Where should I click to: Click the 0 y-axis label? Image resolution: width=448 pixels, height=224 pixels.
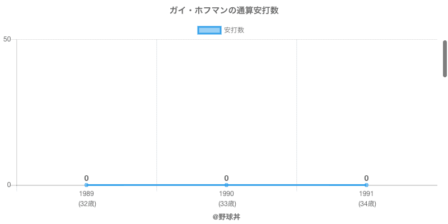(9, 185)
